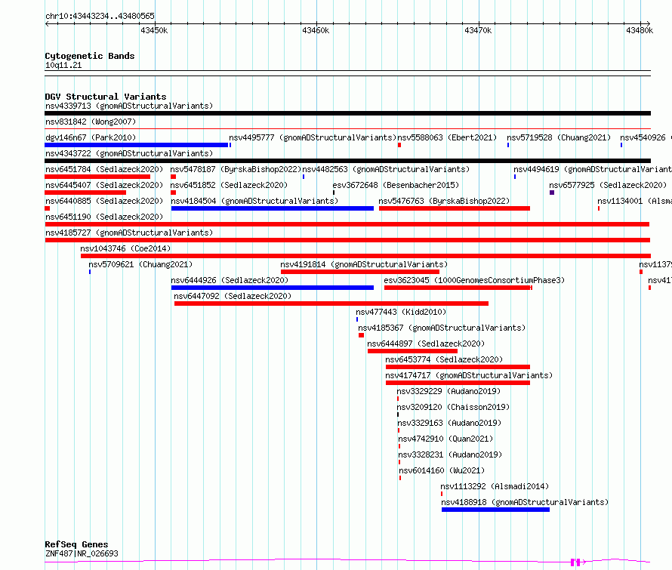Click the 43450k ruler position
The width and height of the screenshot is (672, 570).
click(x=154, y=30)
